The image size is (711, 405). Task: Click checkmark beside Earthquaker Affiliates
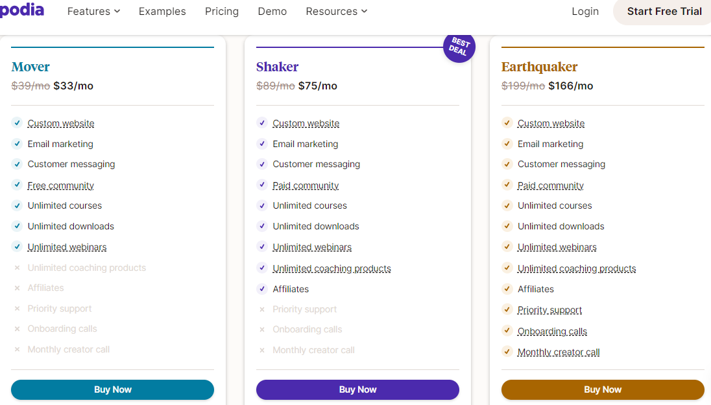point(507,288)
